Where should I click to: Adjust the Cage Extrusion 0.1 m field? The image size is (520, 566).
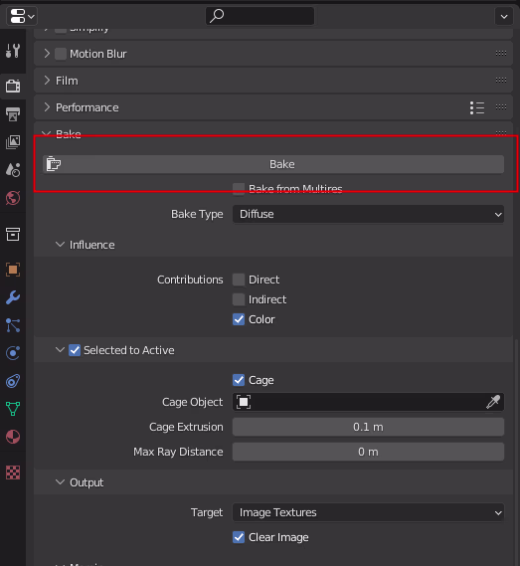[x=368, y=427]
